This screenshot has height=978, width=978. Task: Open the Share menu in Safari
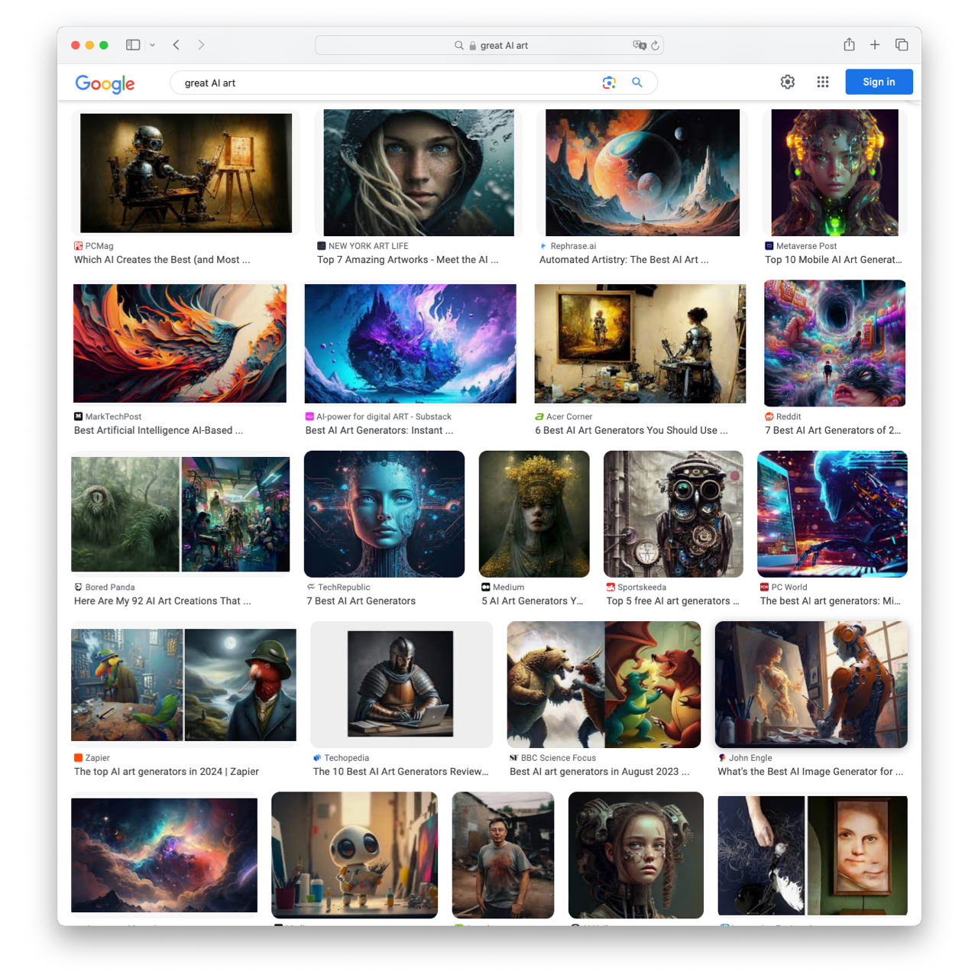pos(849,45)
